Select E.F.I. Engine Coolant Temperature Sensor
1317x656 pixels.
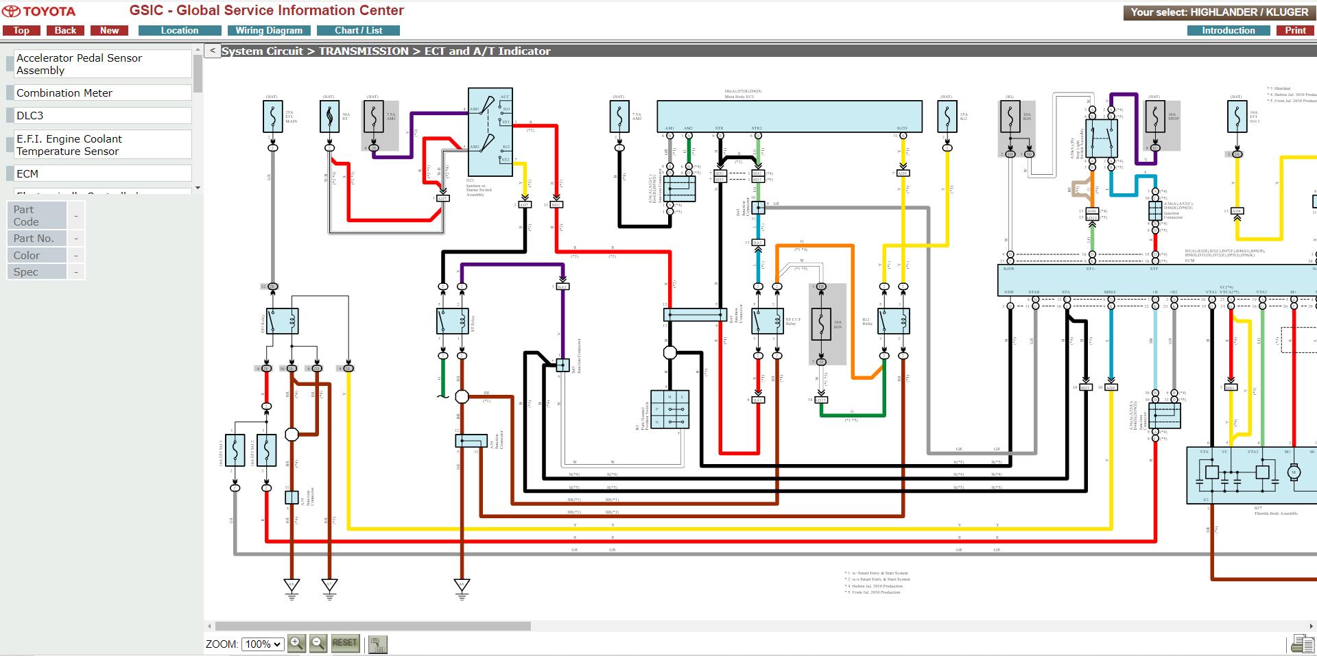click(x=102, y=145)
